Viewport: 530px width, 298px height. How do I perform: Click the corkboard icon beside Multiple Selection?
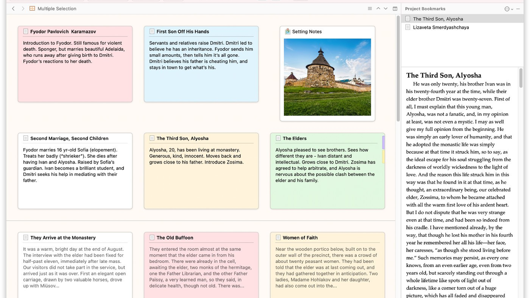coord(32,9)
